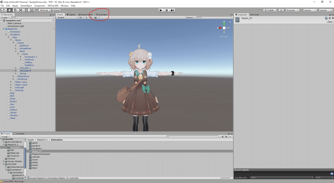Screen dimensions: 334x183
Task: Open the VRChat SDK menu
Action: tap(53, 6)
